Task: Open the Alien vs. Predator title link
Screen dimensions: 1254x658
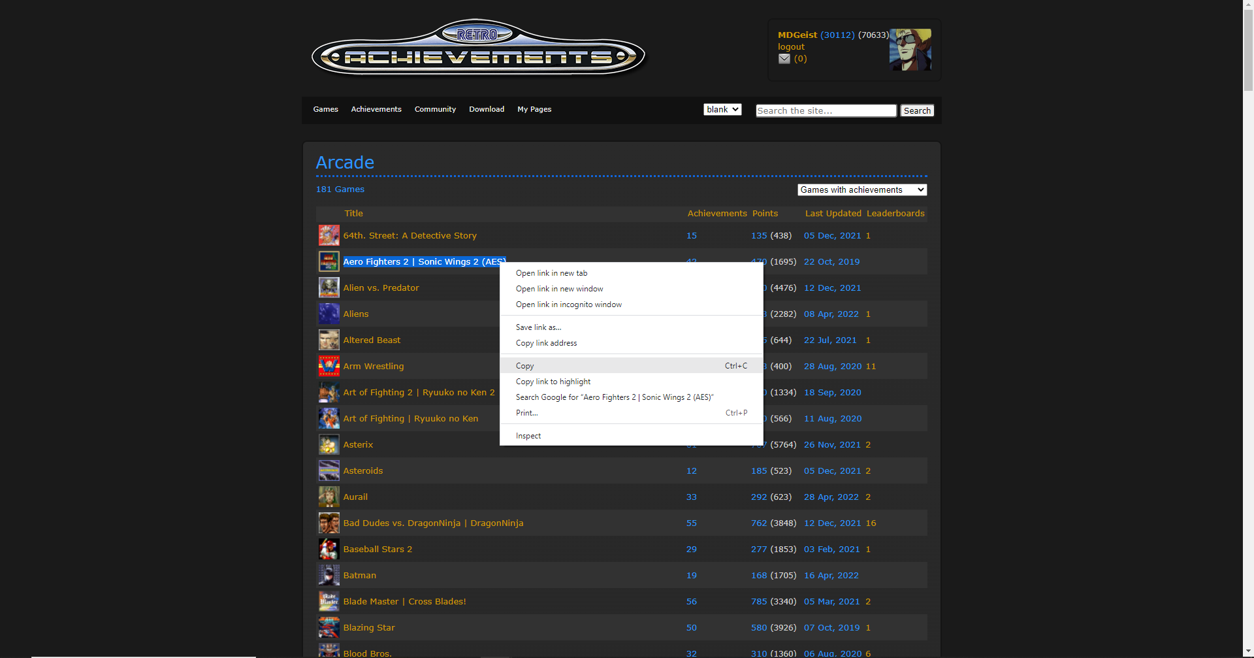Action: pyautogui.click(x=381, y=288)
